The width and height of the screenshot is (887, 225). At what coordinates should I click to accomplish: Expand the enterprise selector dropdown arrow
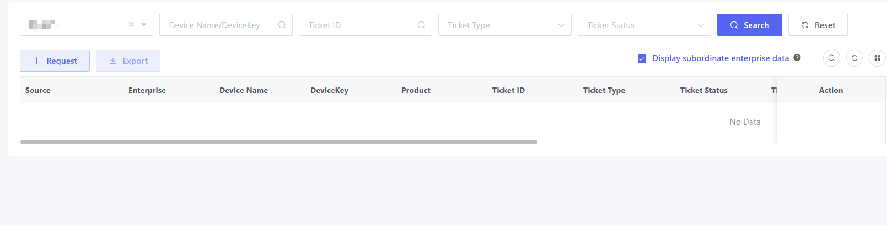(144, 25)
